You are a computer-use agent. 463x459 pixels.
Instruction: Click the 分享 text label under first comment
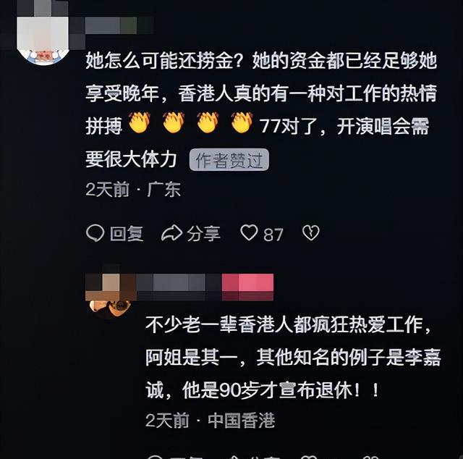pyautogui.click(x=203, y=234)
